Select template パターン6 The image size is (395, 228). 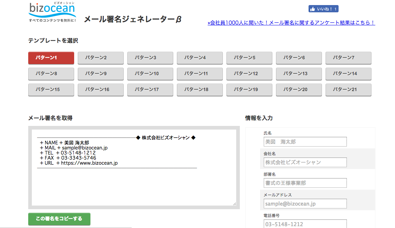pyautogui.click(x=299, y=58)
